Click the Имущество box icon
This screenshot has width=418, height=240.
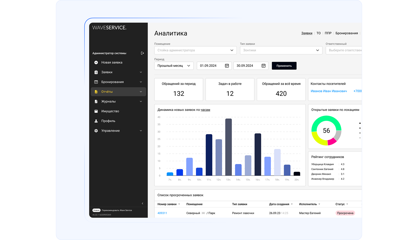coord(96,111)
